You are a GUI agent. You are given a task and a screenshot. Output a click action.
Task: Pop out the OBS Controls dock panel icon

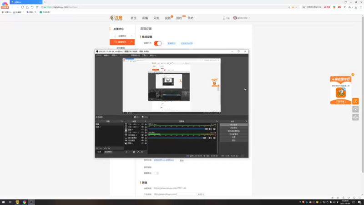247,121
